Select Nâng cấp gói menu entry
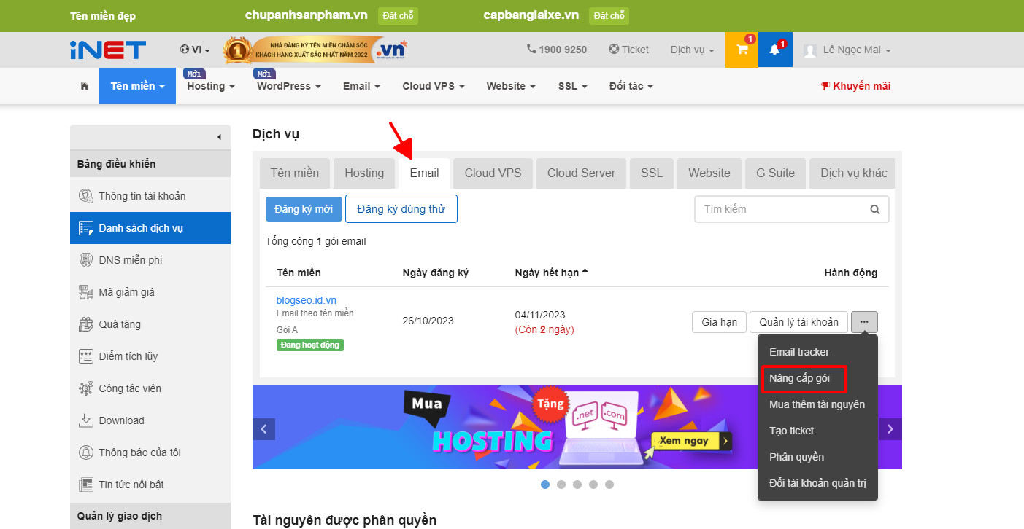 coord(799,378)
